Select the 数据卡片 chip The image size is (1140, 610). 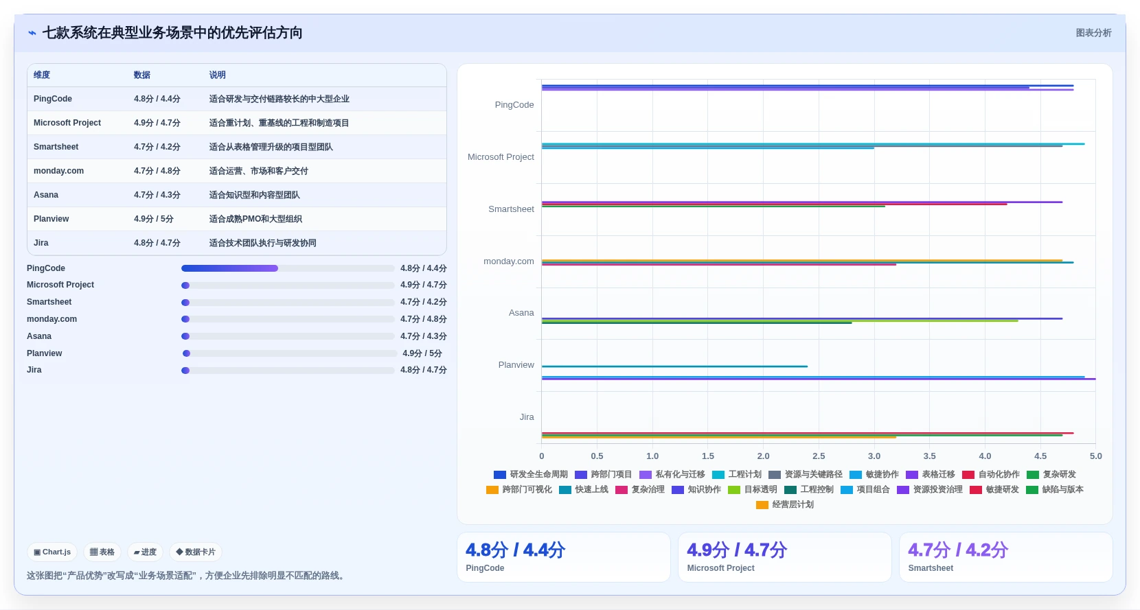click(x=196, y=552)
